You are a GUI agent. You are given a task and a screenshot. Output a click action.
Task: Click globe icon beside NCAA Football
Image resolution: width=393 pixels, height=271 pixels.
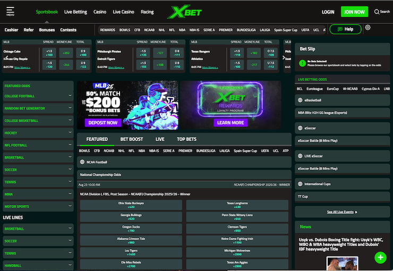click(x=82, y=162)
